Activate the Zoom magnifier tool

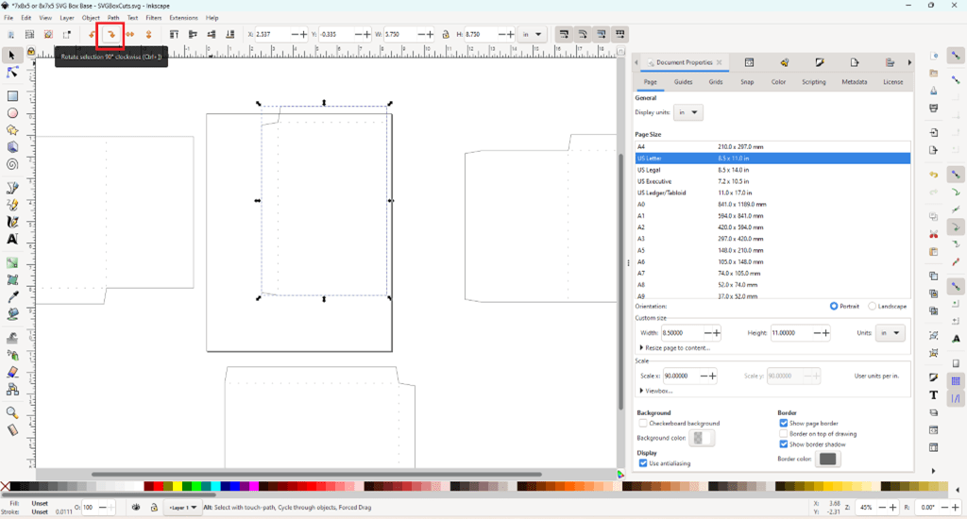point(13,413)
